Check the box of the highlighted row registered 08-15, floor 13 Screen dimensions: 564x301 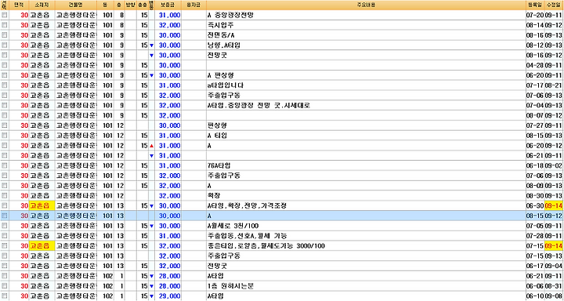pos(4,216)
